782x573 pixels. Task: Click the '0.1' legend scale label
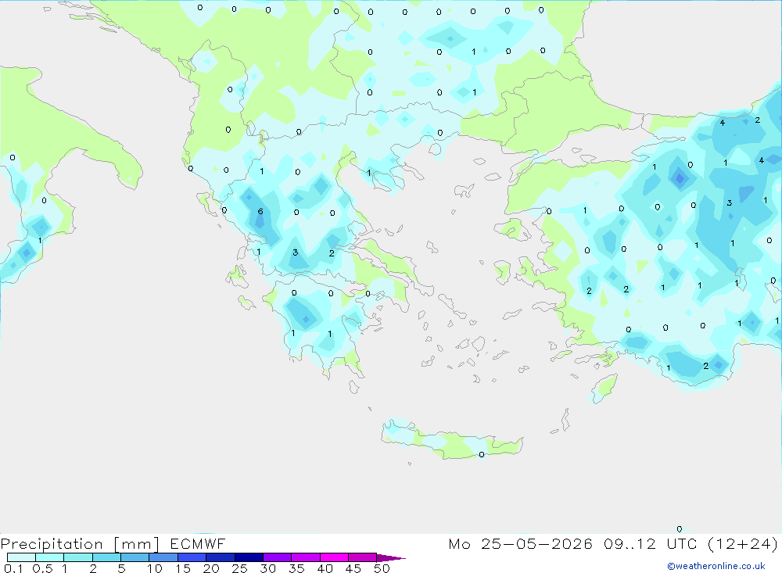(x=13, y=568)
